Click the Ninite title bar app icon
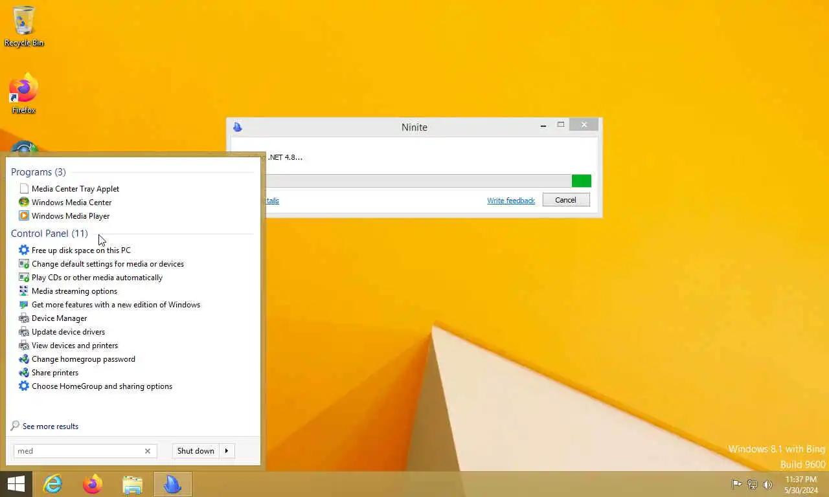The image size is (829, 497). [237, 127]
